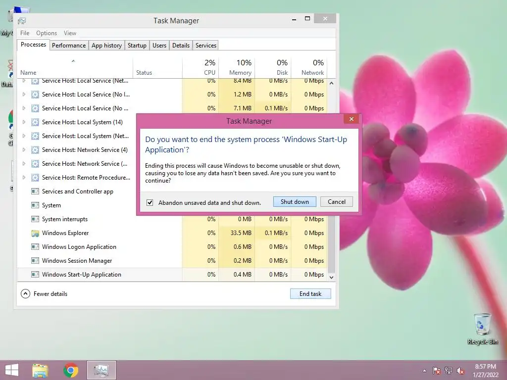Switch to the Startup tab
This screenshot has width=507, height=380.
(x=137, y=45)
